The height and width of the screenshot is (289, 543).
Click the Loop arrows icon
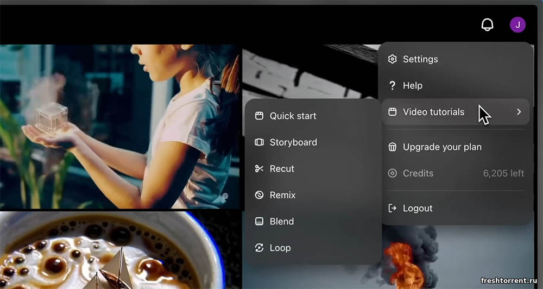pyautogui.click(x=259, y=248)
